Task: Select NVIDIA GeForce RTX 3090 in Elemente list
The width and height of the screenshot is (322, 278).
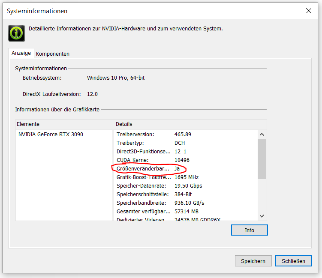Action: click(51, 135)
